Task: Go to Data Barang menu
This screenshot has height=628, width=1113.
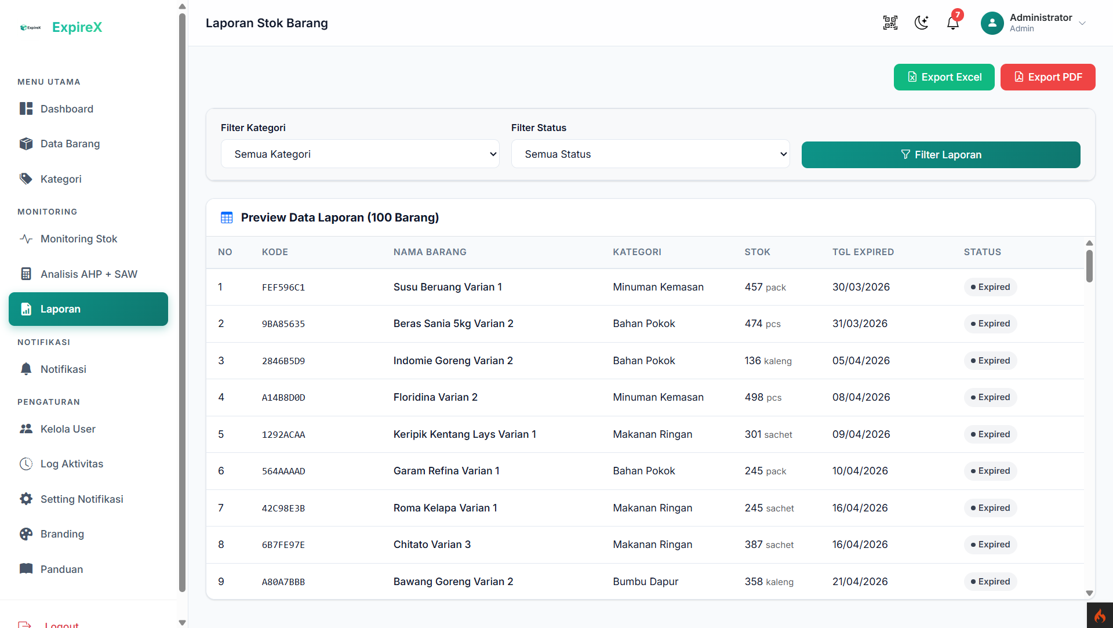Action: coord(88,144)
